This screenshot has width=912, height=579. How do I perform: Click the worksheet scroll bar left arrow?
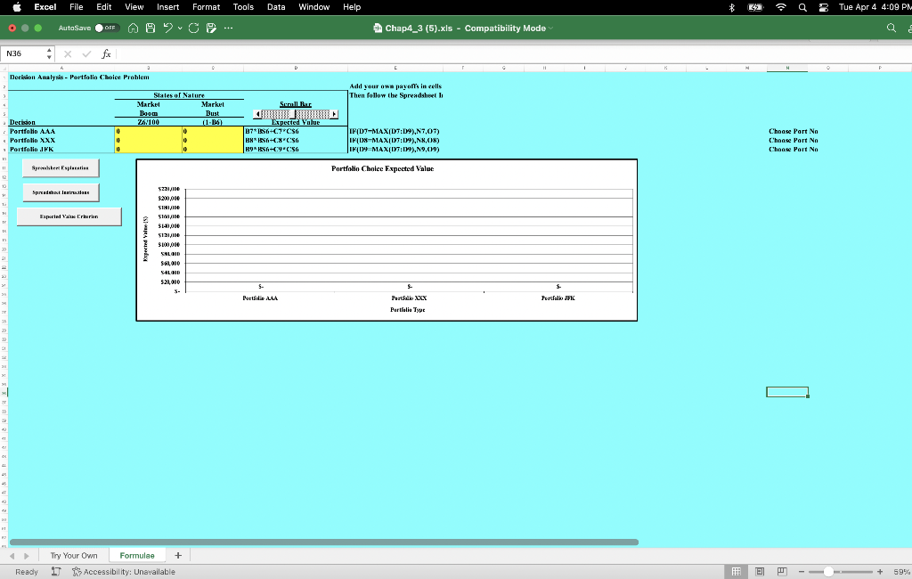[257, 114]
